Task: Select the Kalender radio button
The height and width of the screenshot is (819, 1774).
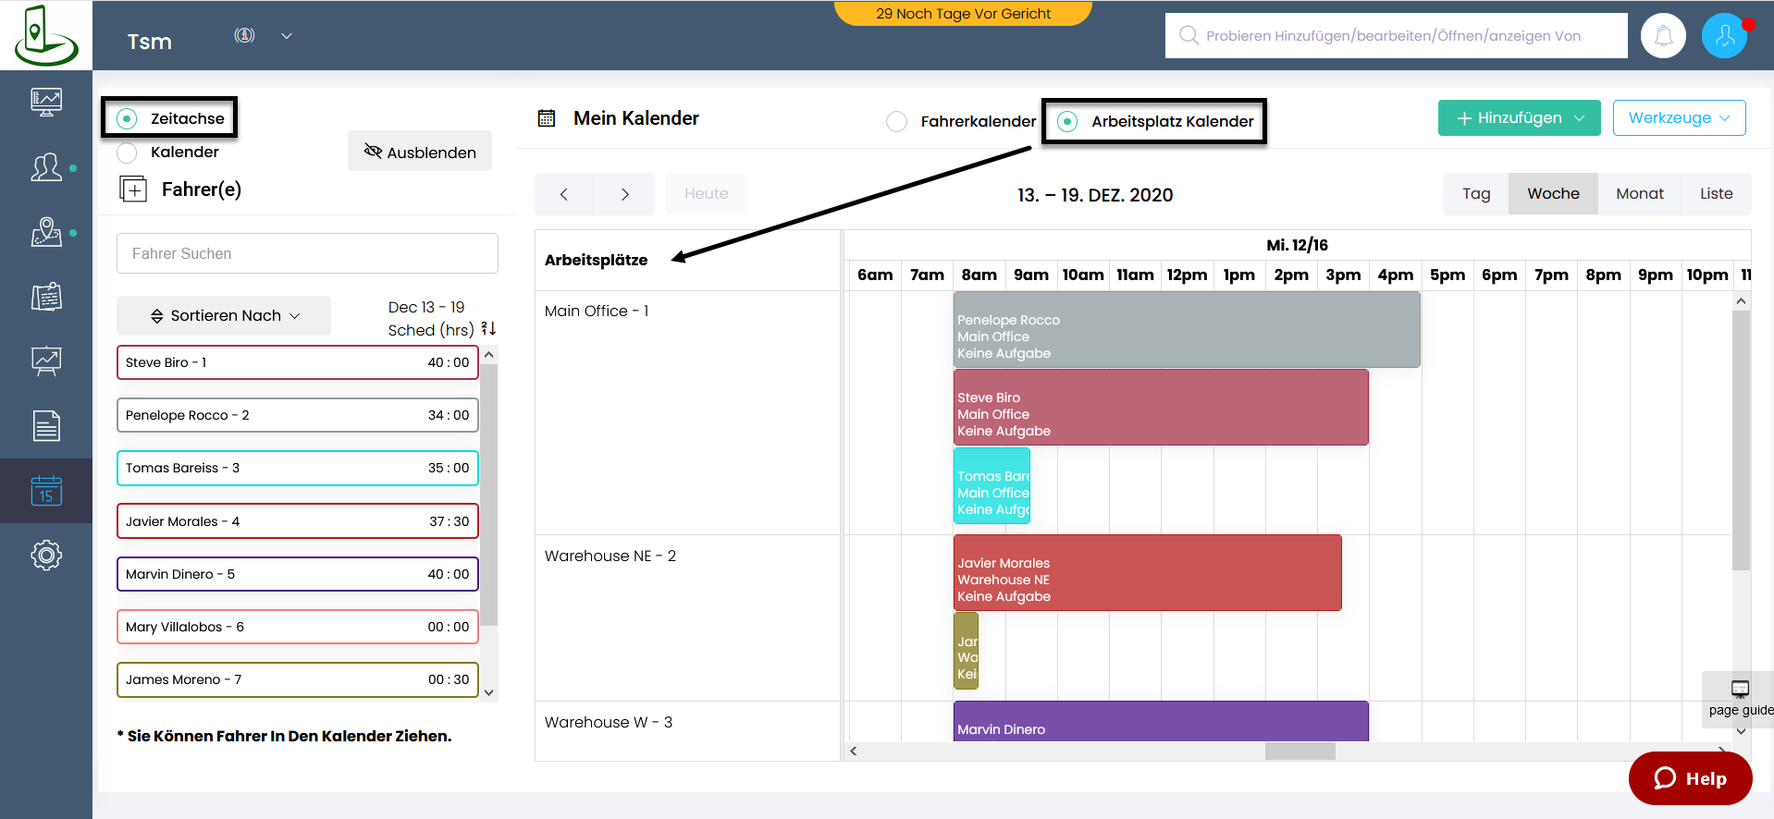Action: point(128,153)
